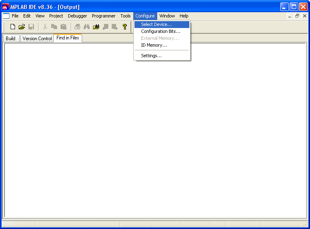This screenshot has height=229, width=310.
Task: Choose Settings... in Configure menu
Action: point(162,56)
